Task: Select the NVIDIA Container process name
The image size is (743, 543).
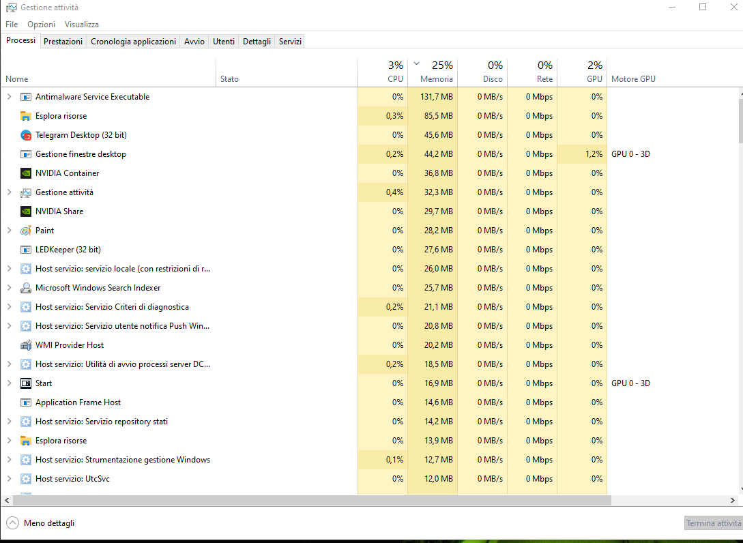Action: (68, 173)
